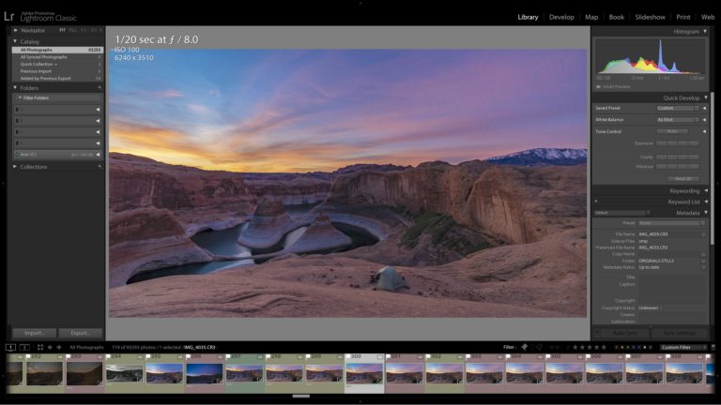Select main window display button 1
The height and width of the screenshot is (405, 721).
pos(10,347)
